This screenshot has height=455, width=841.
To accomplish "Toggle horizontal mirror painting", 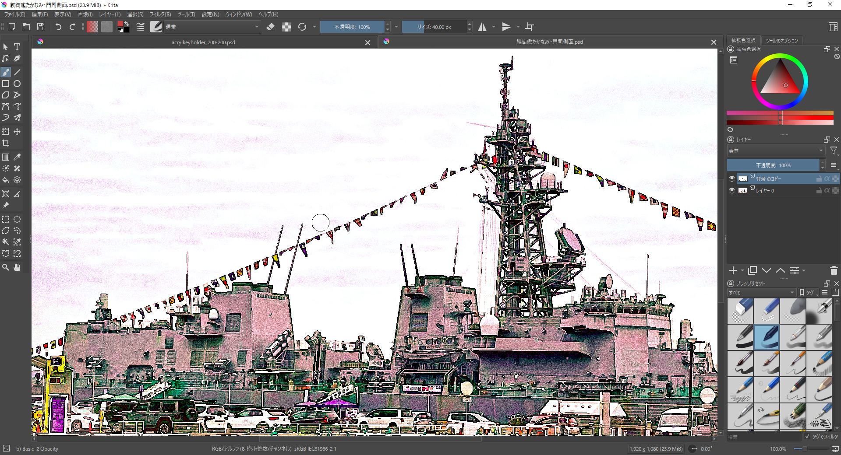I will click(x=482, y=27).
